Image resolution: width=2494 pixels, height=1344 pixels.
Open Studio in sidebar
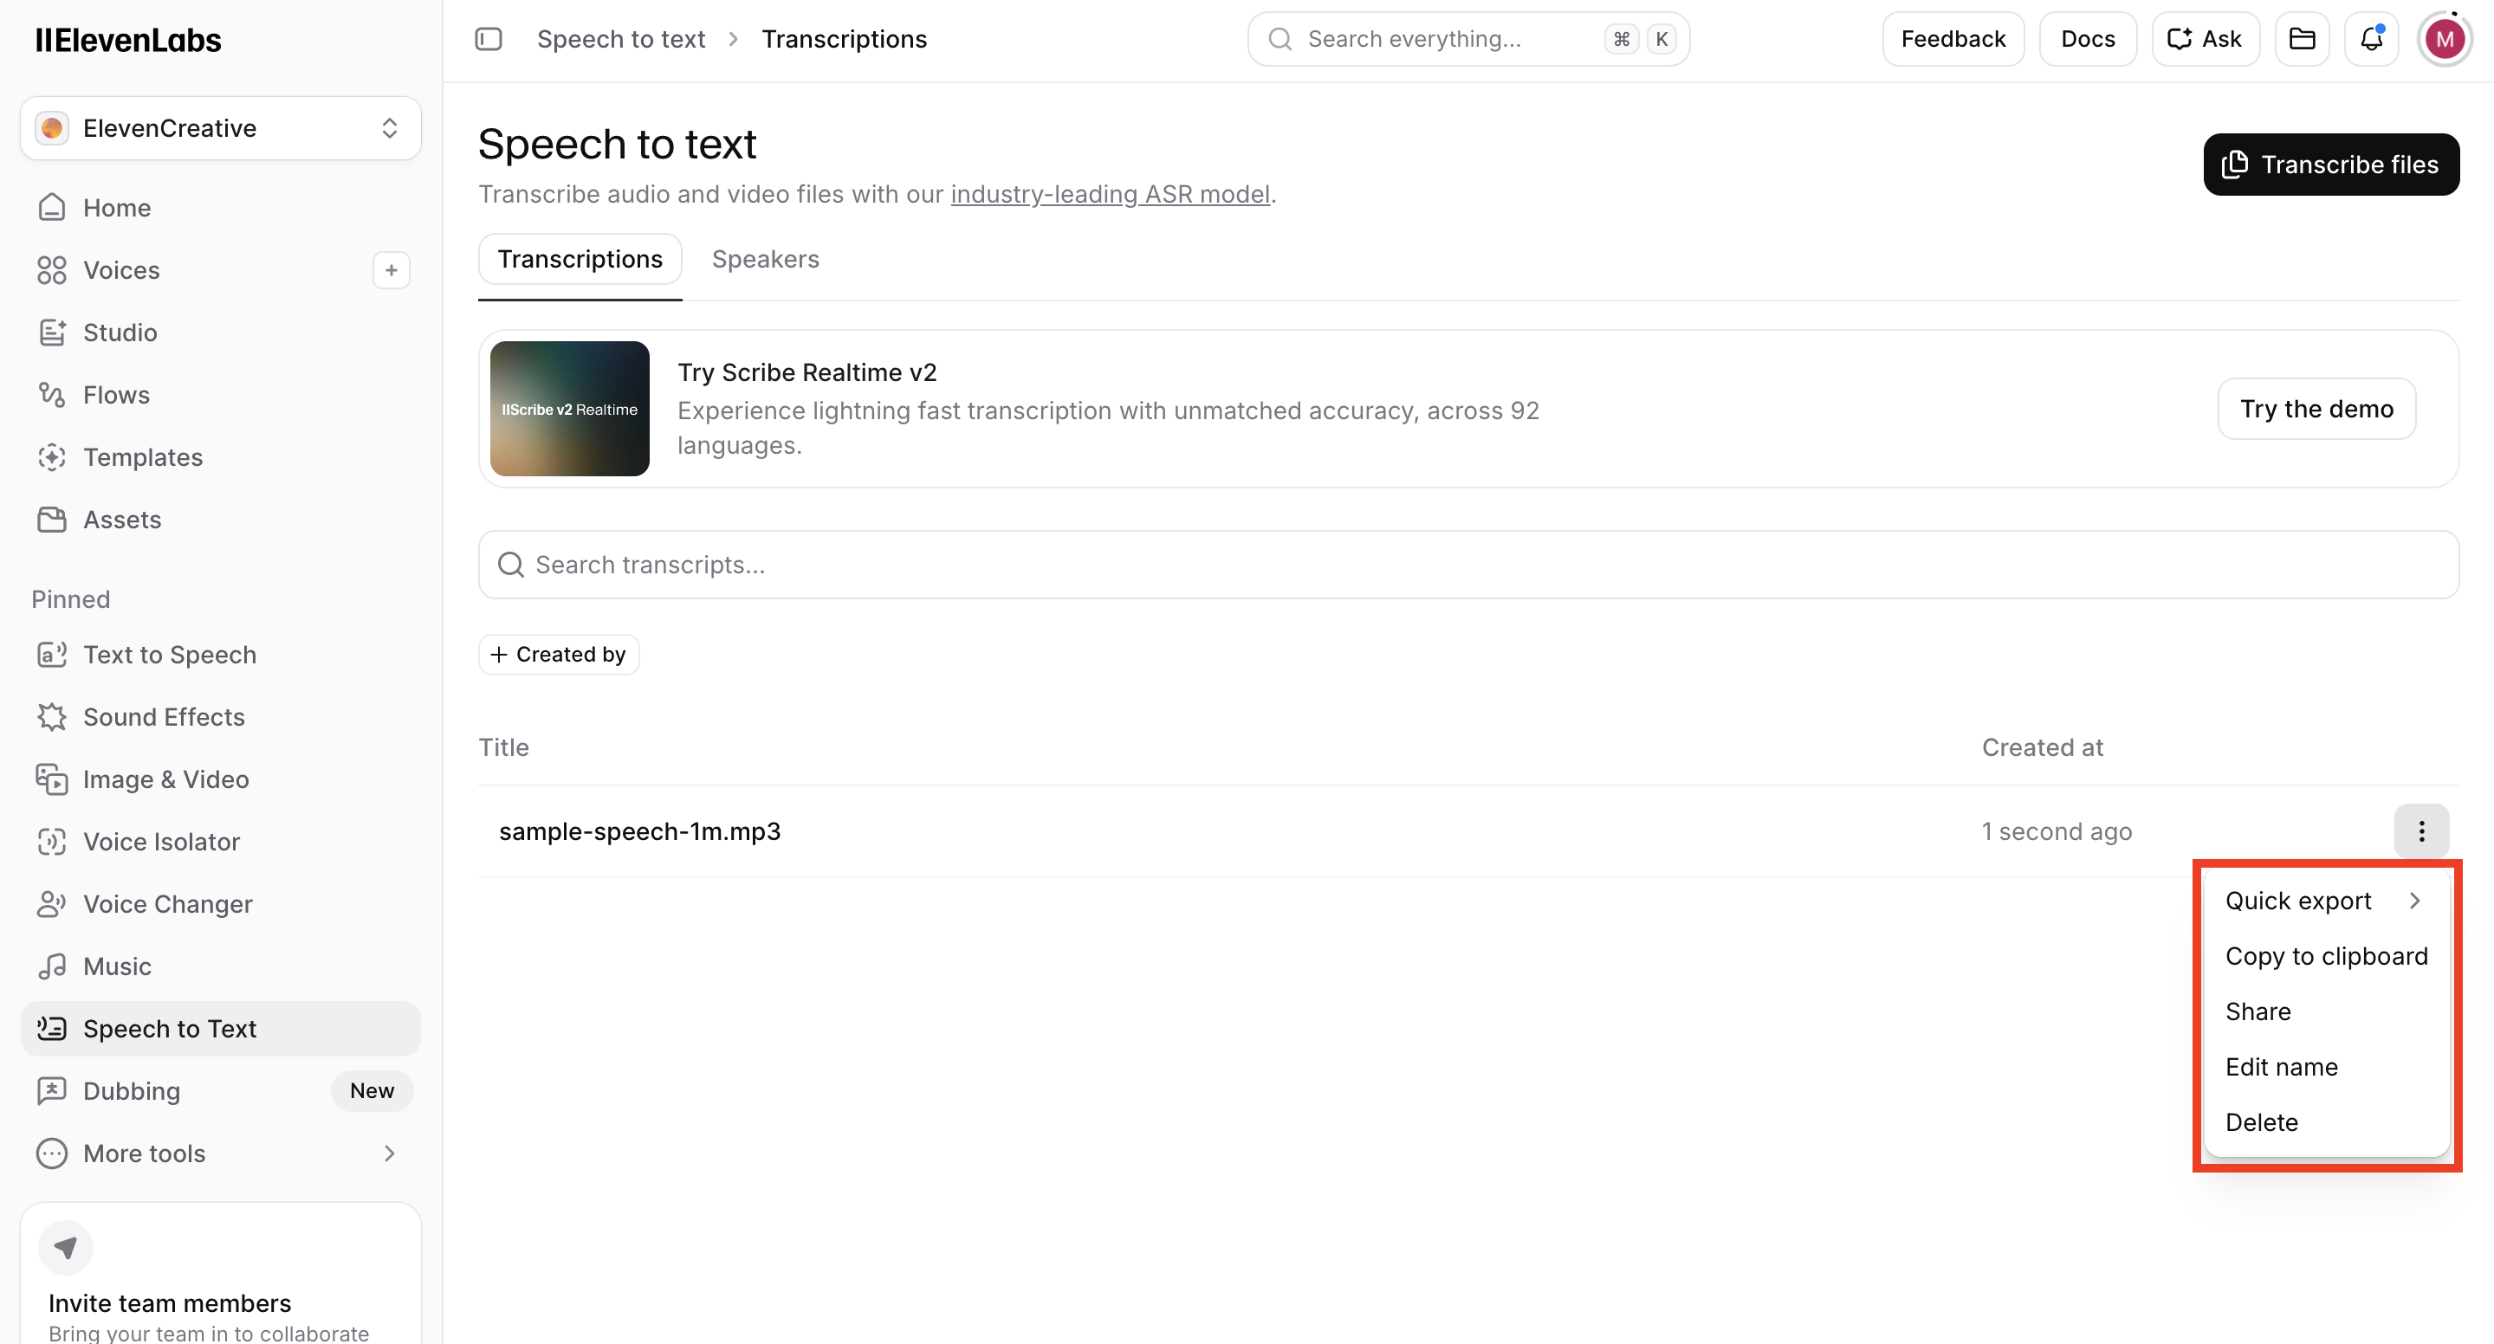(x=221, y=332)
